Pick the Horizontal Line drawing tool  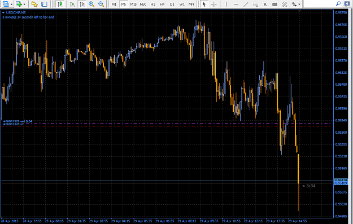(236, 4)
